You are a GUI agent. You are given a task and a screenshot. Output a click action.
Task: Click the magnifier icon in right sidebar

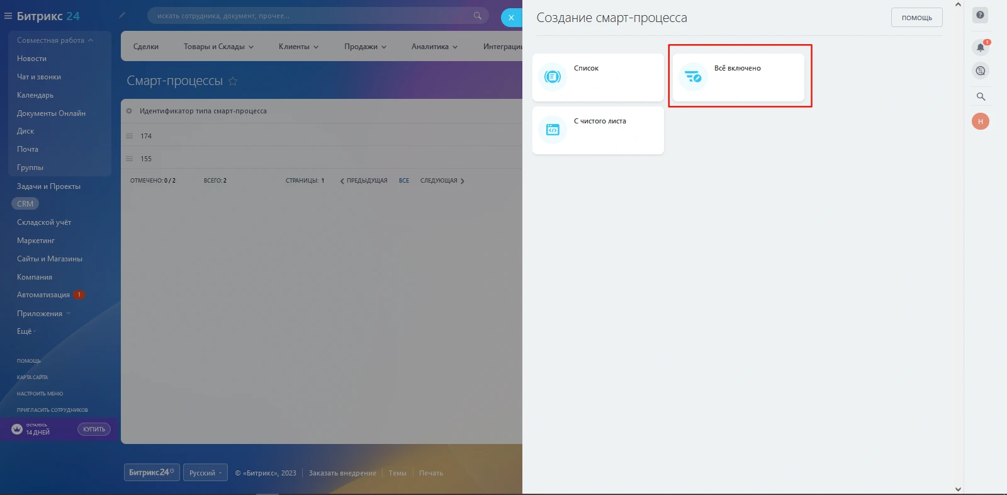[981, 96]
